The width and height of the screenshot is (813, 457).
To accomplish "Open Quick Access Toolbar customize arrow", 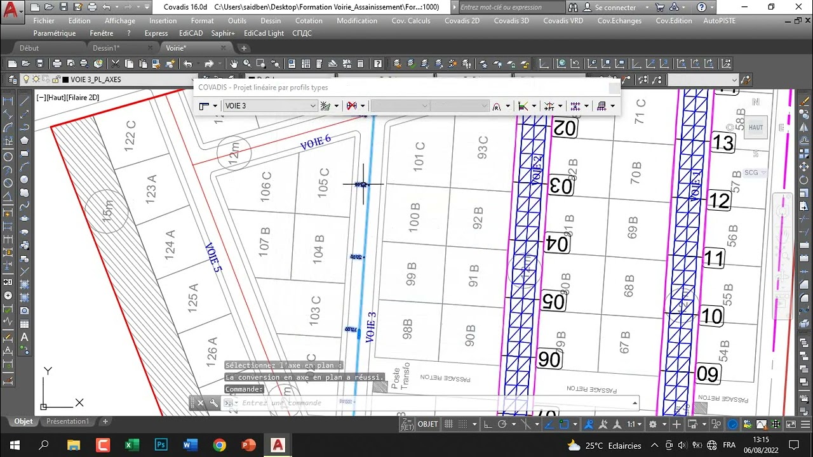I will (x=147, y=8).
